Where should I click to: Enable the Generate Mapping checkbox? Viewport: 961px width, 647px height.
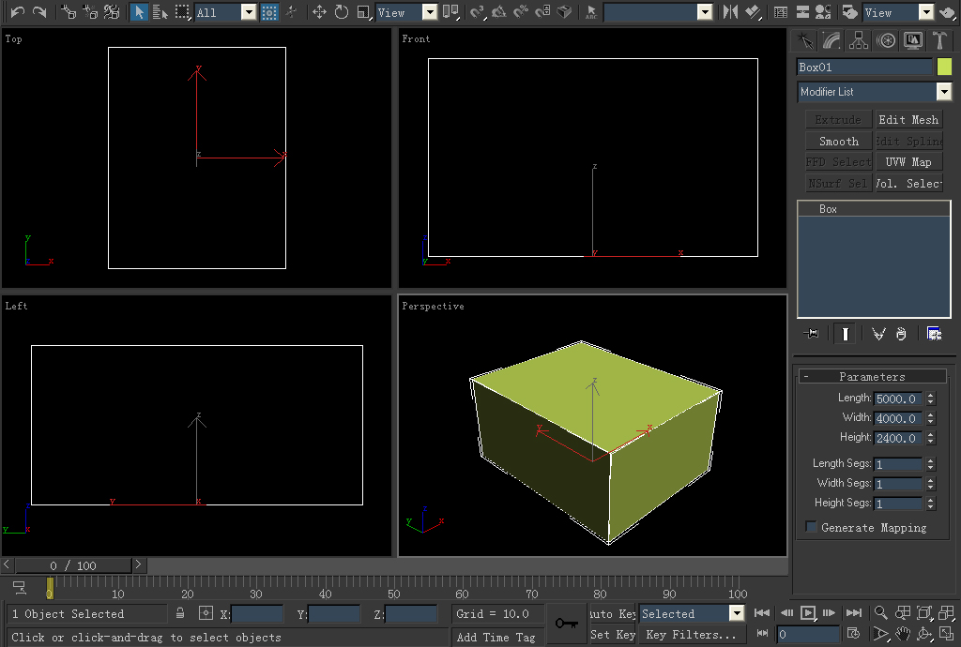click(811, 528)
